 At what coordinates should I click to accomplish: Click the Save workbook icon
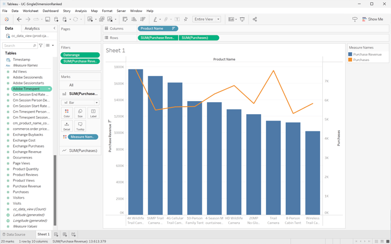(47, 19)
